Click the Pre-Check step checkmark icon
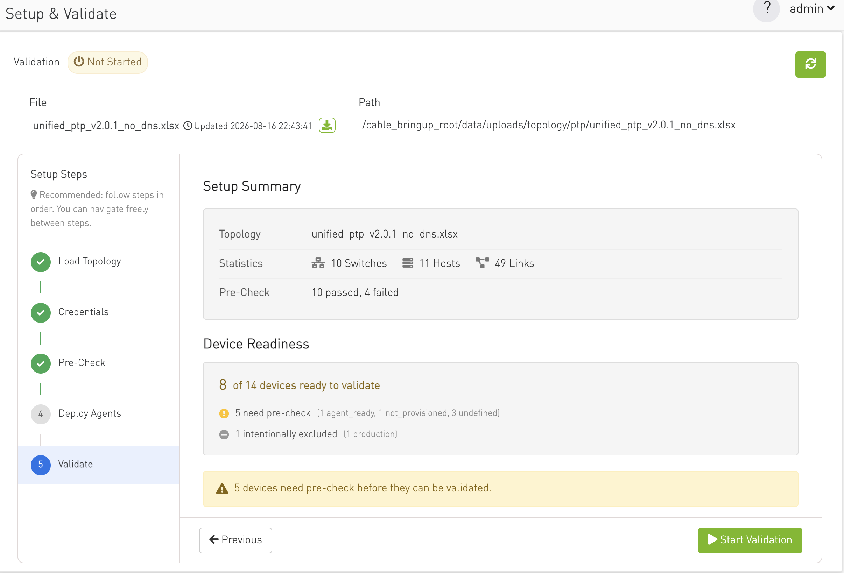Viewport: 844px width, 573px height. [41, 363]
